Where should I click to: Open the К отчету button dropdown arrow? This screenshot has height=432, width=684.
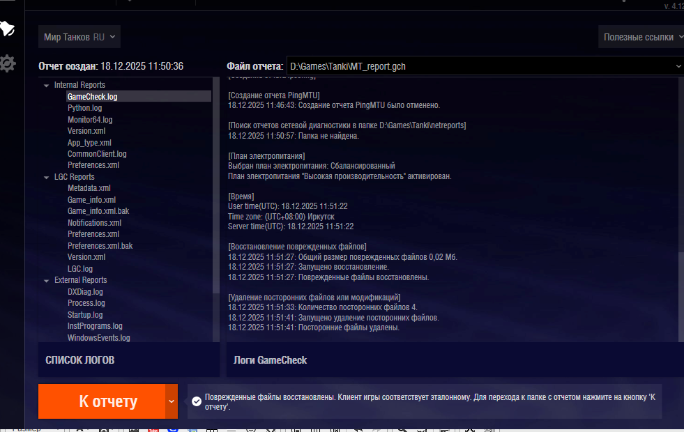click(172, 401)
